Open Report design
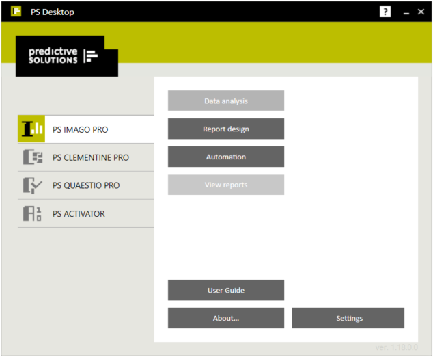The image size is (433, 357). click(x=226, y=129)
